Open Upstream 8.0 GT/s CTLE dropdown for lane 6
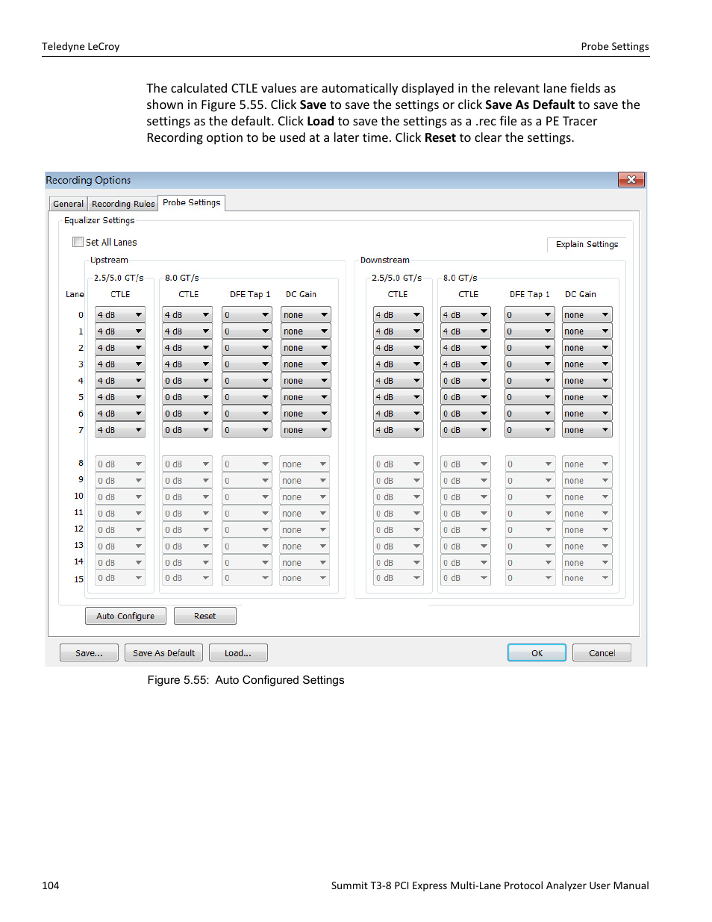The width and height of the screenshot is (712, 922). tap(187, 414)
